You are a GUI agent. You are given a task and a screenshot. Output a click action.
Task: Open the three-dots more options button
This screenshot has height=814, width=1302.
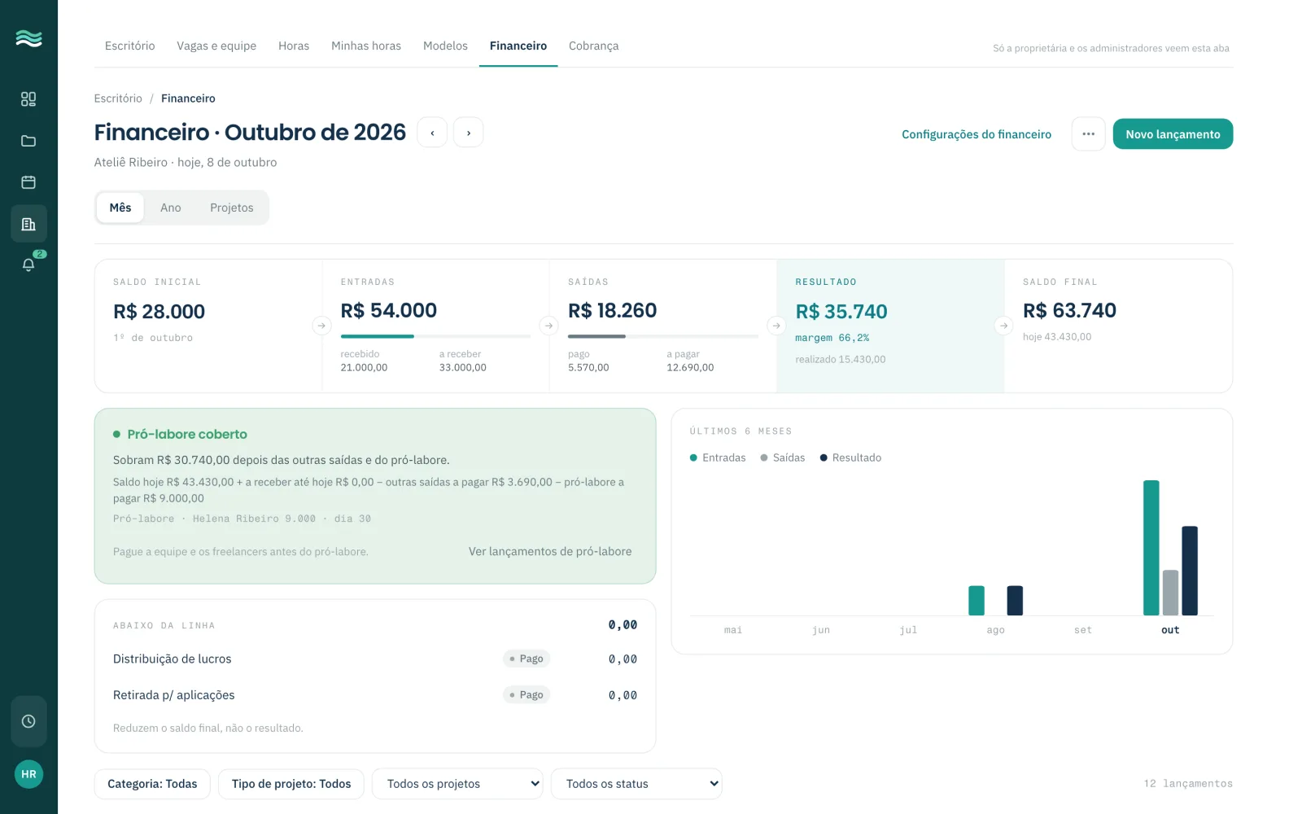point(1088,134)
